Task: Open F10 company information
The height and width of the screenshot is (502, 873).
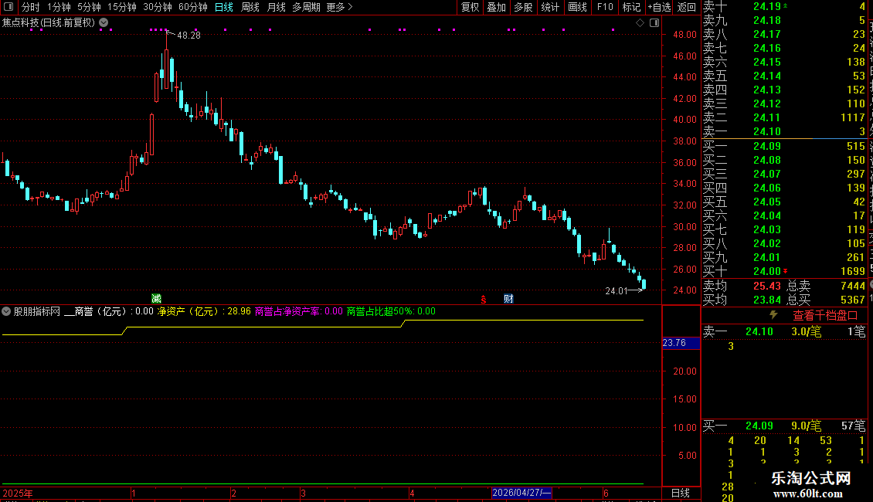Action: pyautogui.click(x=605, y=7)
